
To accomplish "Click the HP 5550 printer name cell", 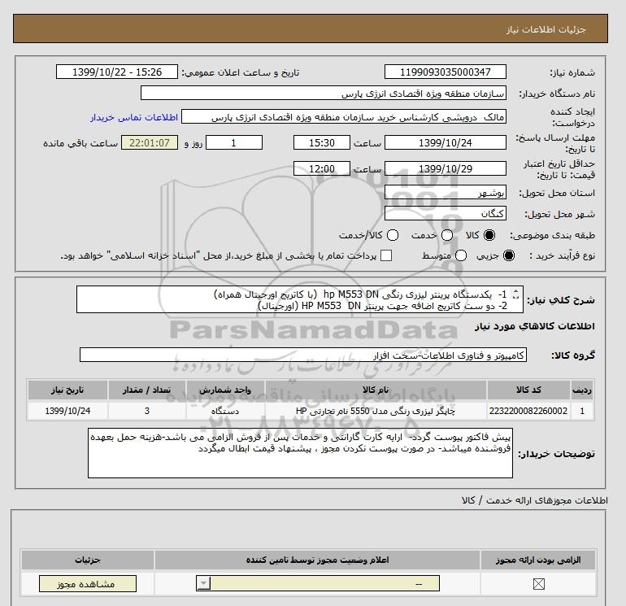I will point(376,411).
